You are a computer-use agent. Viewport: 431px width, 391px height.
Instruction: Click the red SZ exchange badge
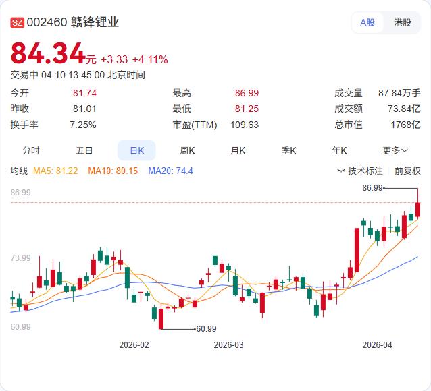(18, 22)
